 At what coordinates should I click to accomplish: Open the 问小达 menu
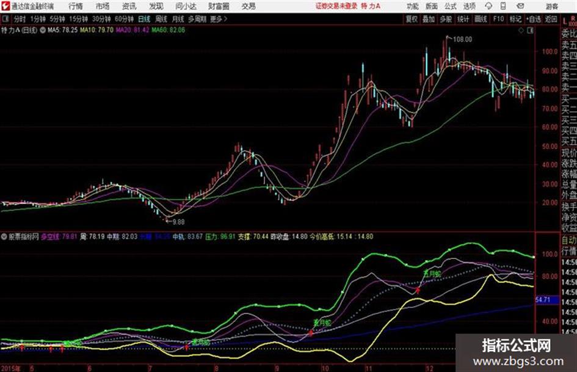pos(186,6)
